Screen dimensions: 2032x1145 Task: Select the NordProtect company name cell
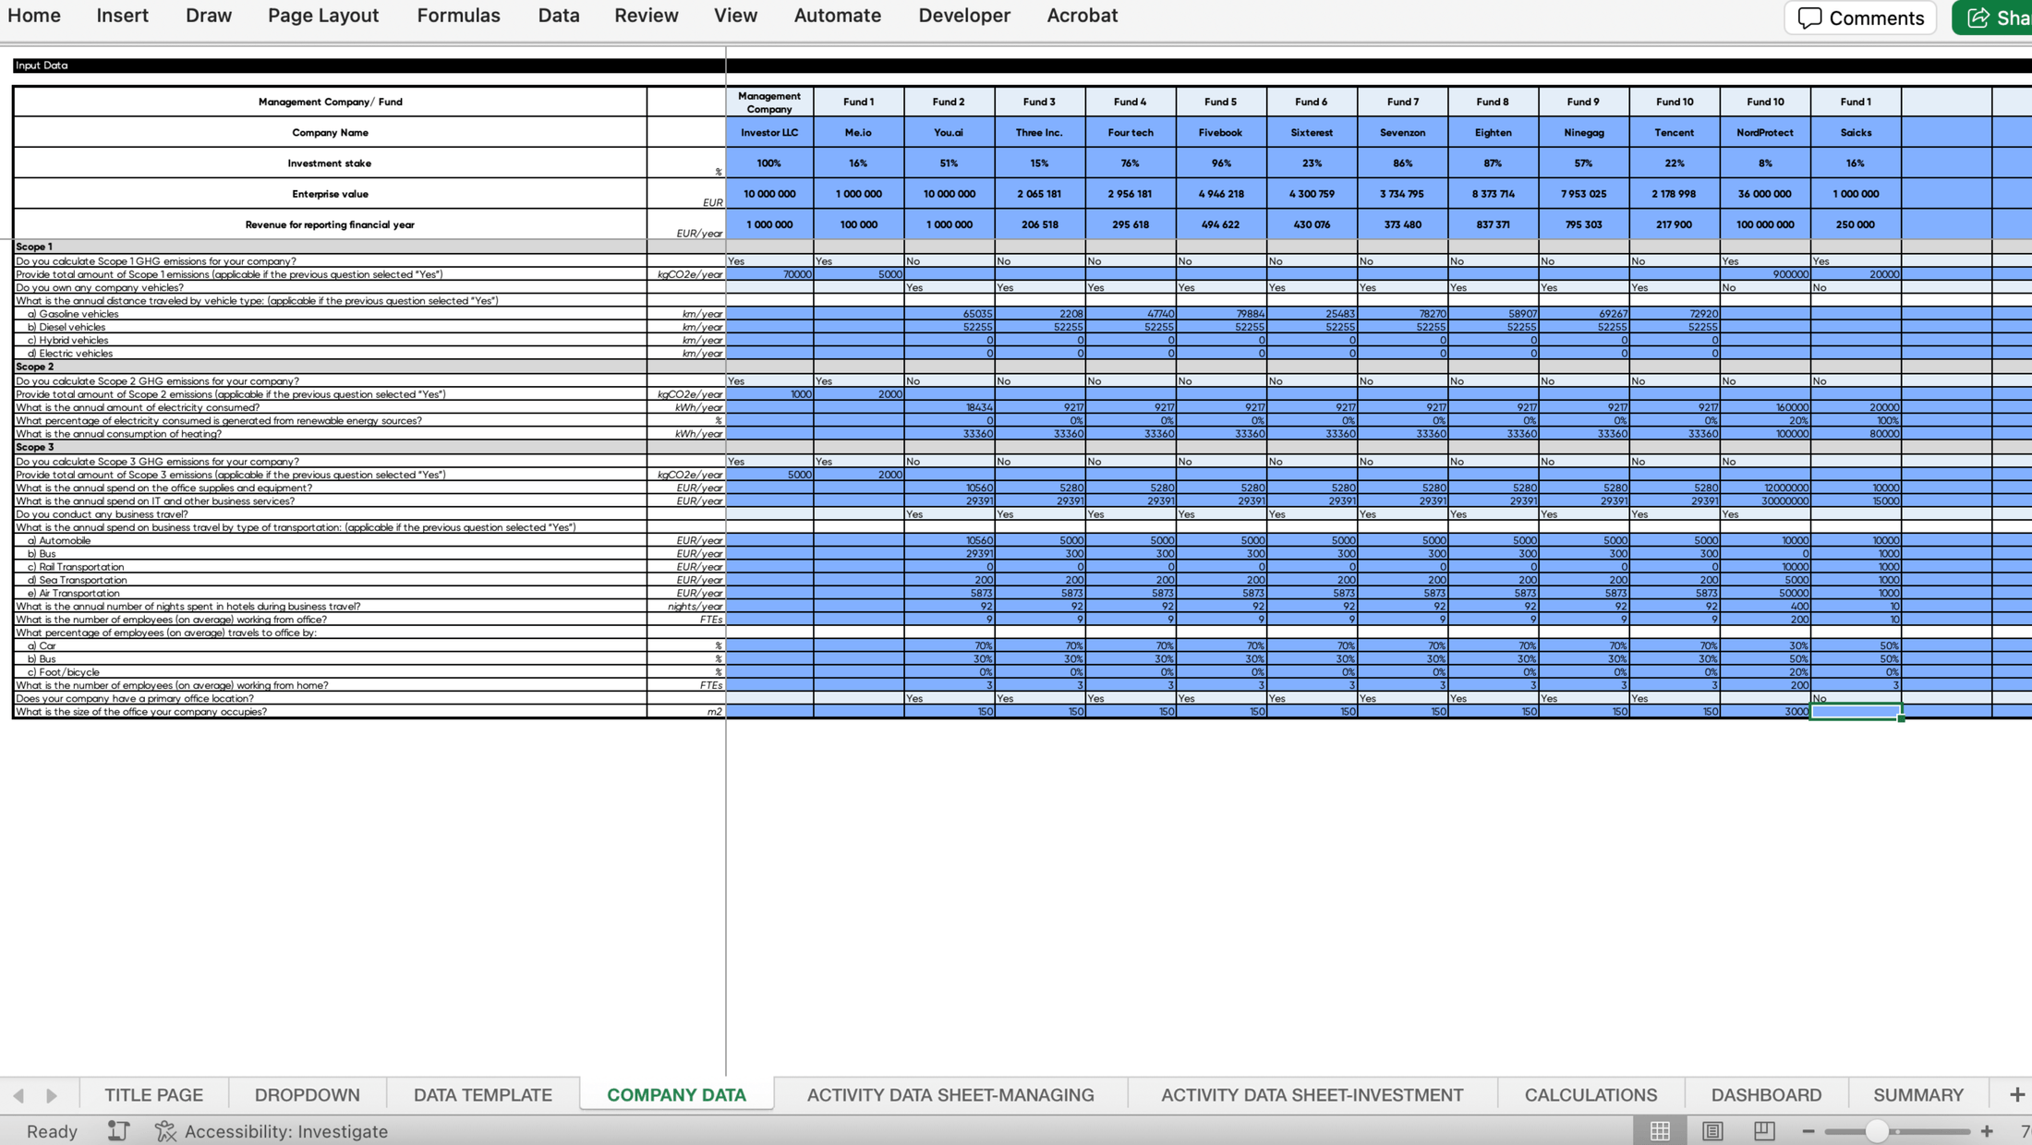click(x=1765, y=132)
